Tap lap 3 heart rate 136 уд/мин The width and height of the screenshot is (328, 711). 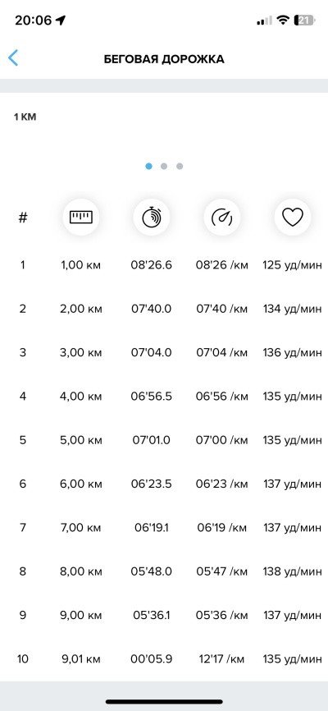click(x=293, y=353)
